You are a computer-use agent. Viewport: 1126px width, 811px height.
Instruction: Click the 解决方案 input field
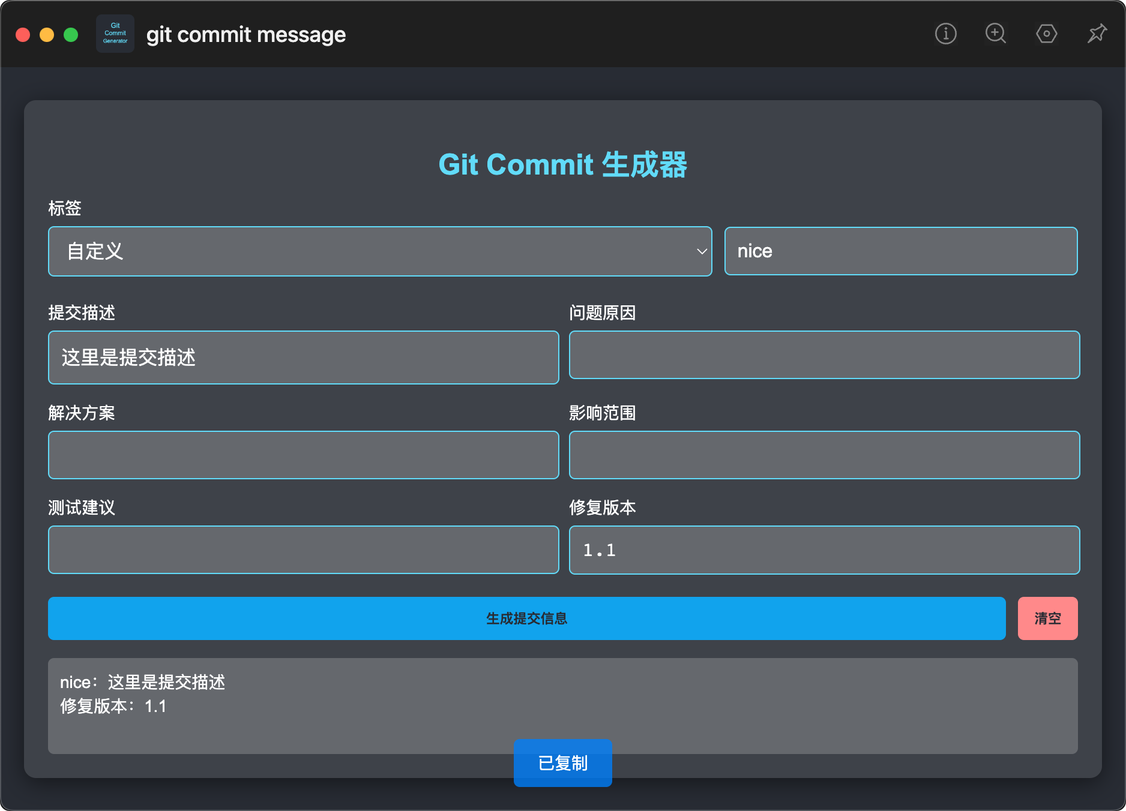coord(304,455)
